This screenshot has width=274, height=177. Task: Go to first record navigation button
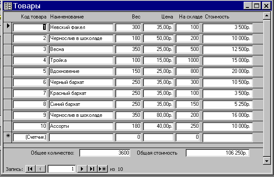pyautogui.click(x=30, y=169)
